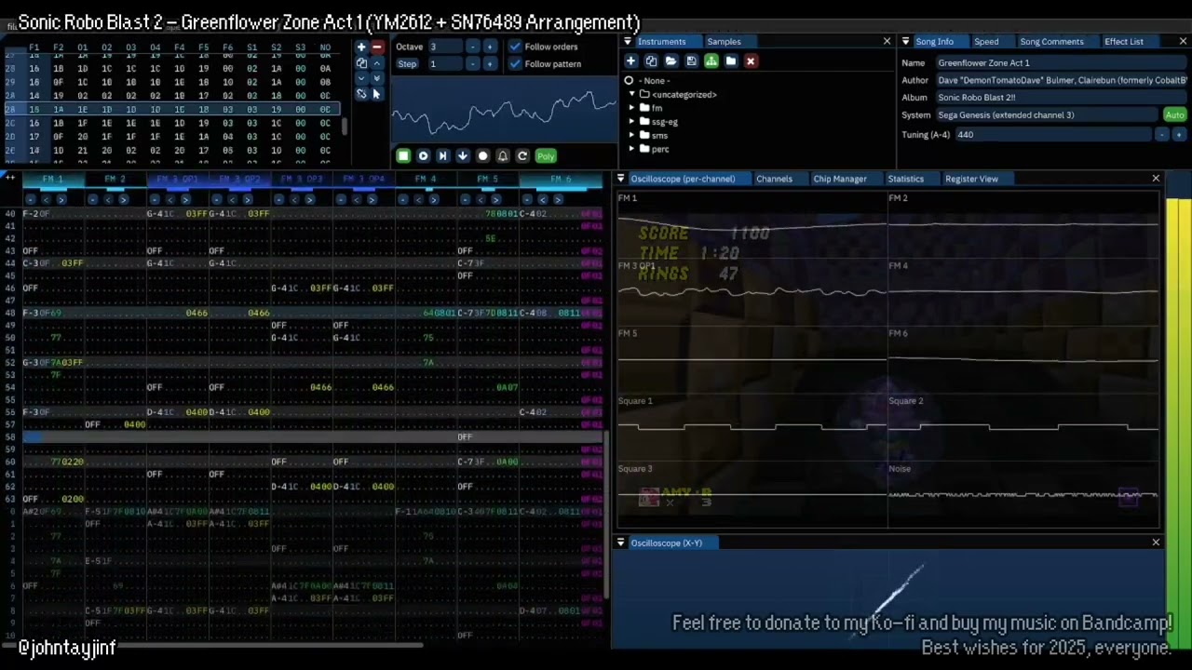This screenshot has height=670, width=1192.
Task: Select the FM 3 OP1 channel header
Action: point(178,179)
